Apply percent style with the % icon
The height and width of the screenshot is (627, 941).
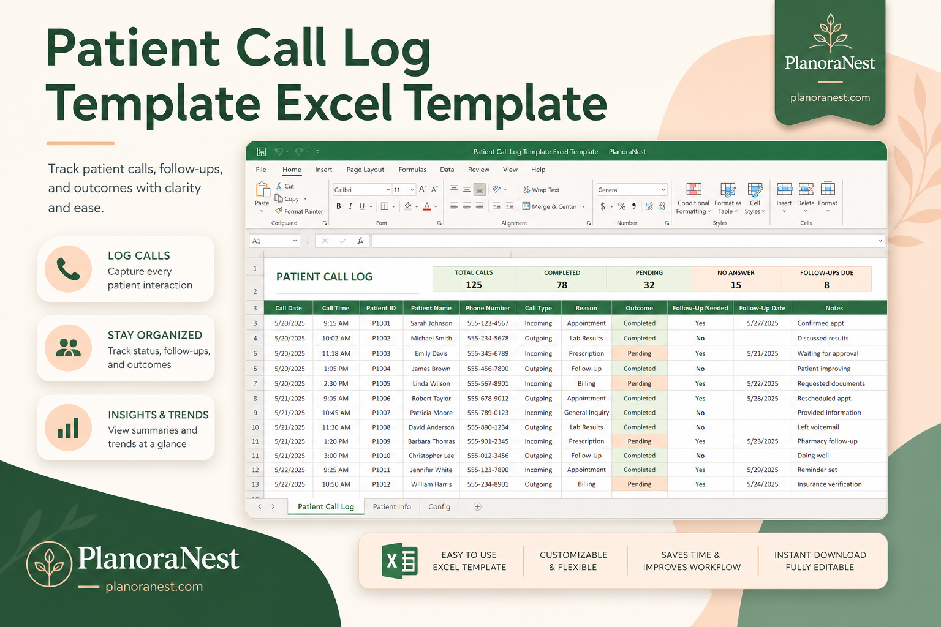tap(622, 206)
